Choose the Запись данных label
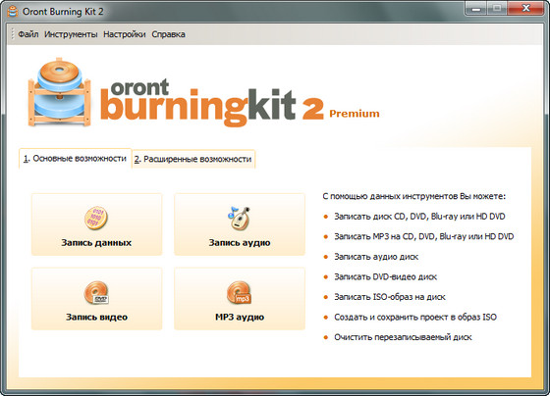Screen dimensions: 550x396 96,243
